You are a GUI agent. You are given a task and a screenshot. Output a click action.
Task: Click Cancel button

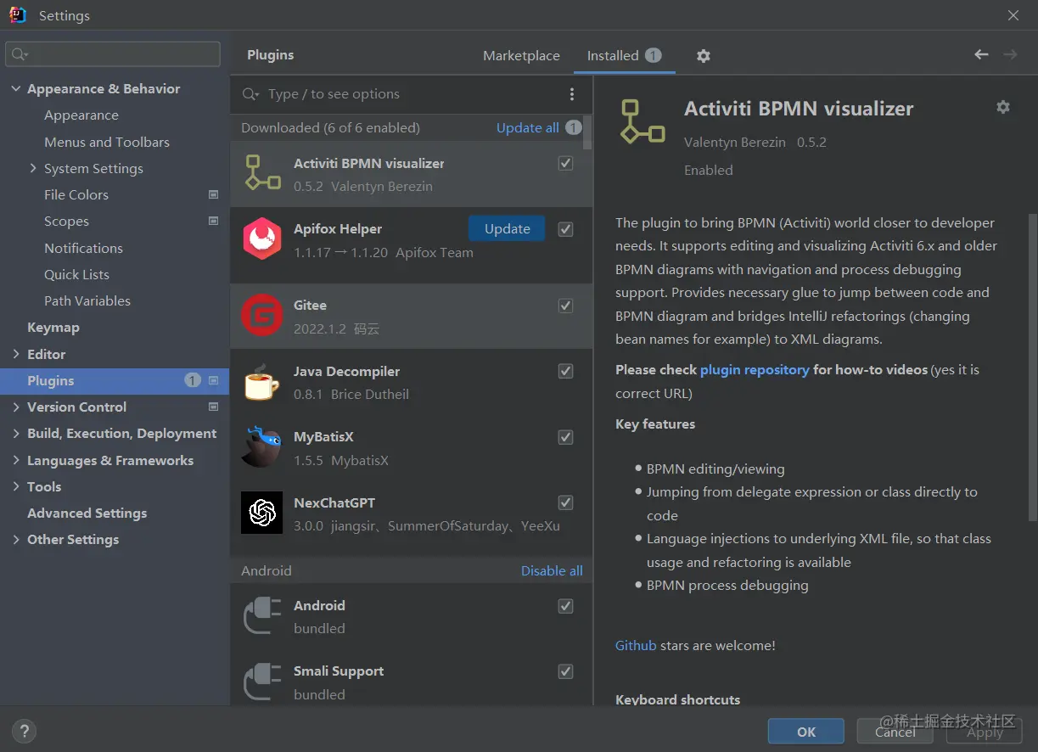click(895, 731)
